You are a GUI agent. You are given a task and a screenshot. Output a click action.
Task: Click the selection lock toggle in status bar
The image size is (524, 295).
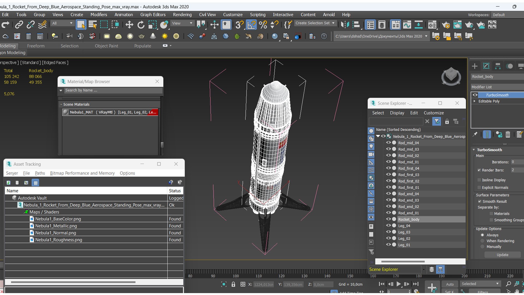pos(233,284)
